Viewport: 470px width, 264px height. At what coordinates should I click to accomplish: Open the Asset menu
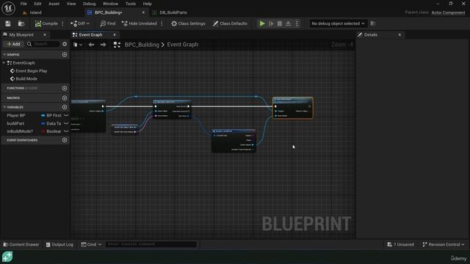(x=54, y=4)
